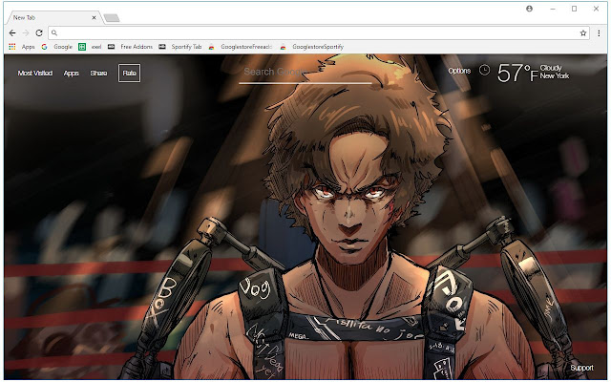Open the Apps grid bookmark icon
611x382 pixels.
[x=12, y=47]
